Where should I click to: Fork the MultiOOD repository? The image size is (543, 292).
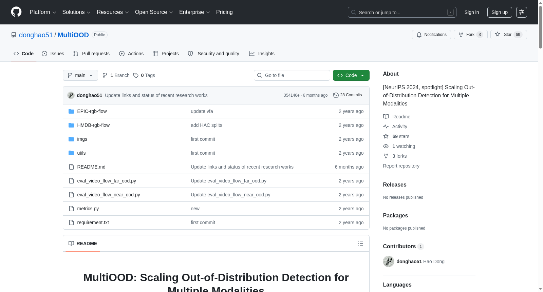tap(471, 35)
